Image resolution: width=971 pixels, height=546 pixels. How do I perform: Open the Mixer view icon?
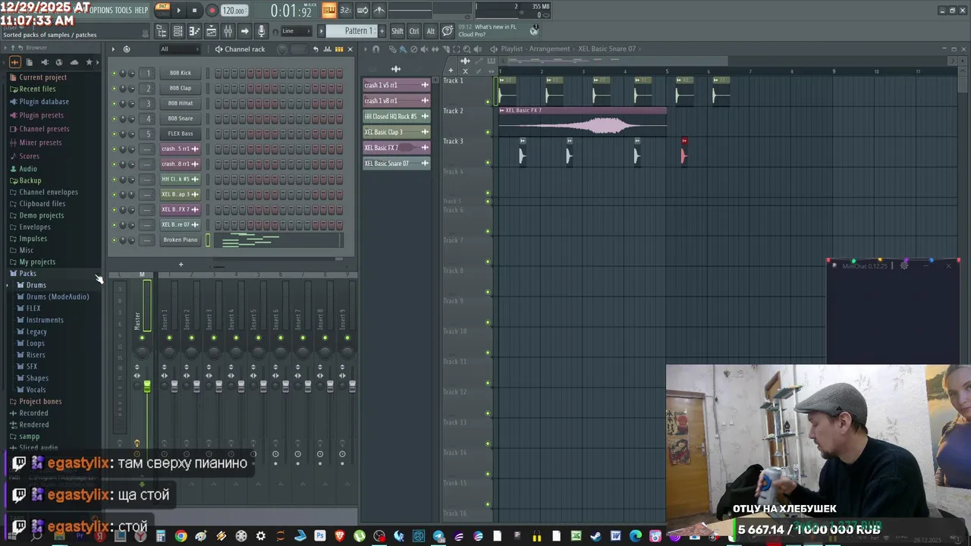click(x=228, y=31)
